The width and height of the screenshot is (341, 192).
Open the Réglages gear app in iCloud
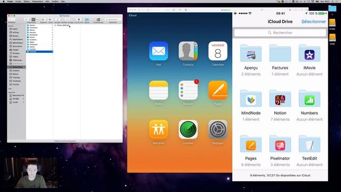[218, 130]
